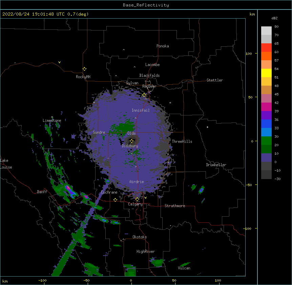Click the RedDeer city label
The height and width of the screenshot is (285, 292).
click(149, 86)
